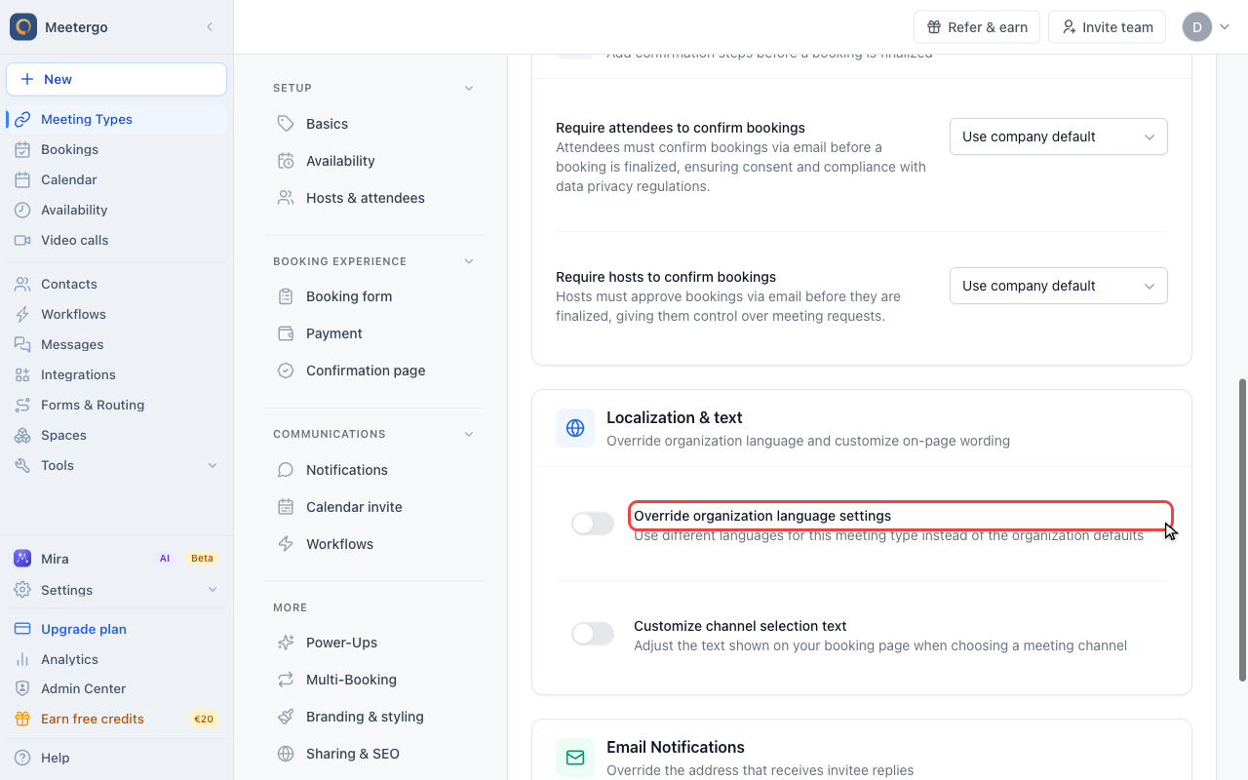Viewport: 1248px width, 780px height.
Task: Open Meeting Types in sidebar
Action: 117,119
